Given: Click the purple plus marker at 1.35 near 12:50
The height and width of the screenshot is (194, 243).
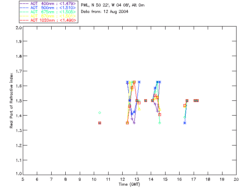Looking at the screenshot, I should coord(134,123).
